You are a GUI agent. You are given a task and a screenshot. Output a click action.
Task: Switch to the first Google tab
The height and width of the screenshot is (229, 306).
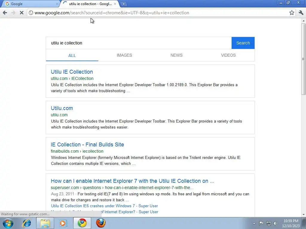[30, 4]
